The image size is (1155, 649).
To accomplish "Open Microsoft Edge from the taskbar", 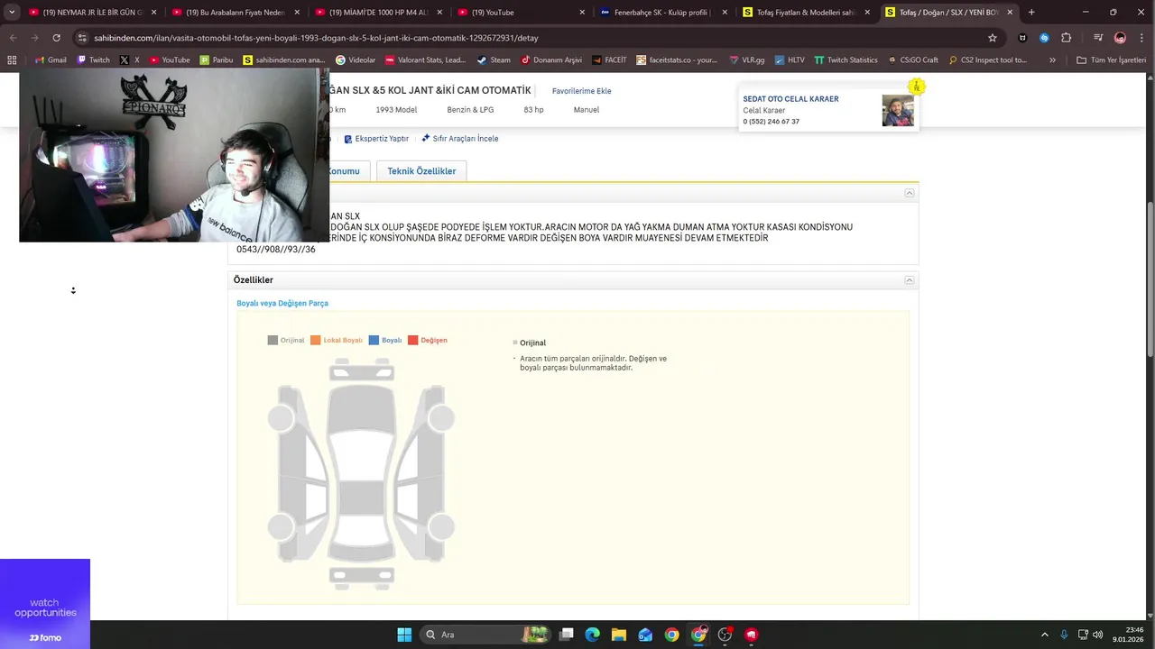I will tap(592, 635).
